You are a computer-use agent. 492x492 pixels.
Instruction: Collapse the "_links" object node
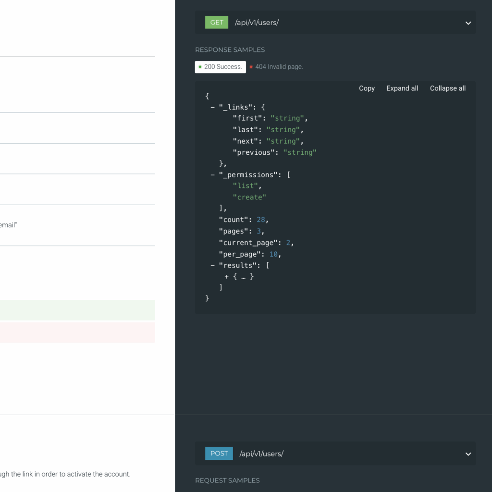pos(213,107)
